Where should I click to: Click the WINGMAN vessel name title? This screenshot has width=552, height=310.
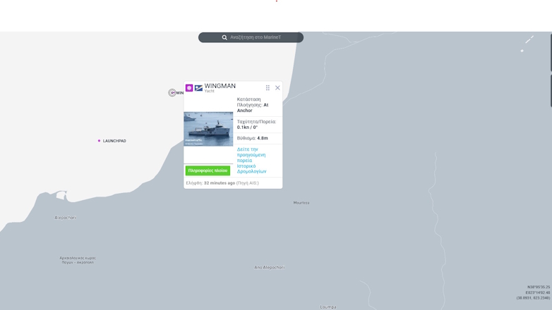(x=220, y=86)
